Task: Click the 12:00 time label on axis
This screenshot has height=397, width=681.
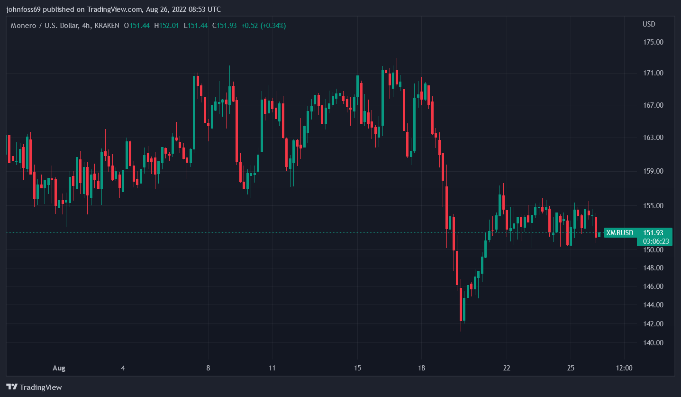Action: tap(624, 368)
